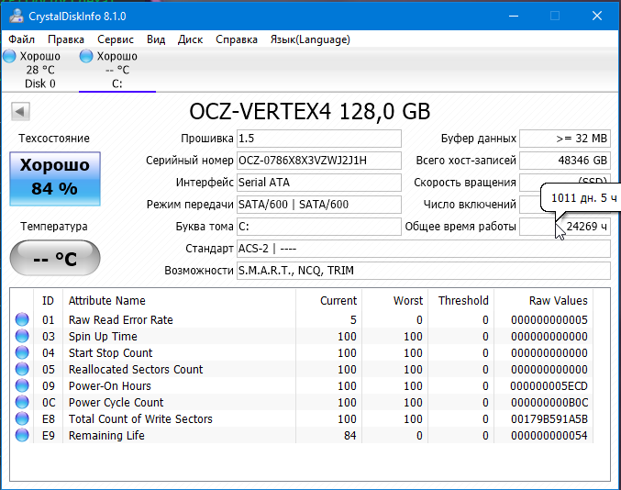
Task: Click the ID column header
Action: coord(48,301)
